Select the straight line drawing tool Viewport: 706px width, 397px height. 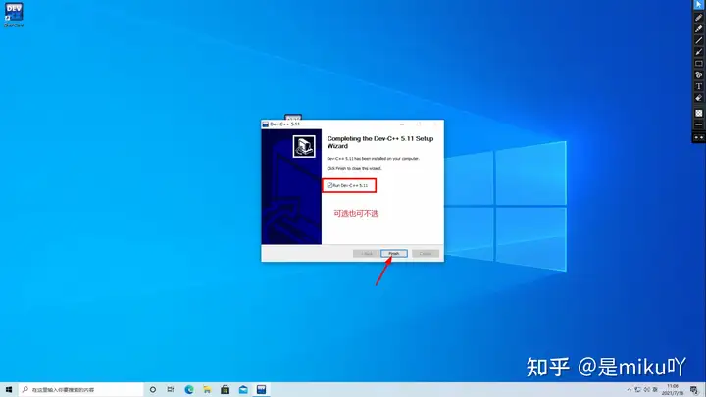698,40
